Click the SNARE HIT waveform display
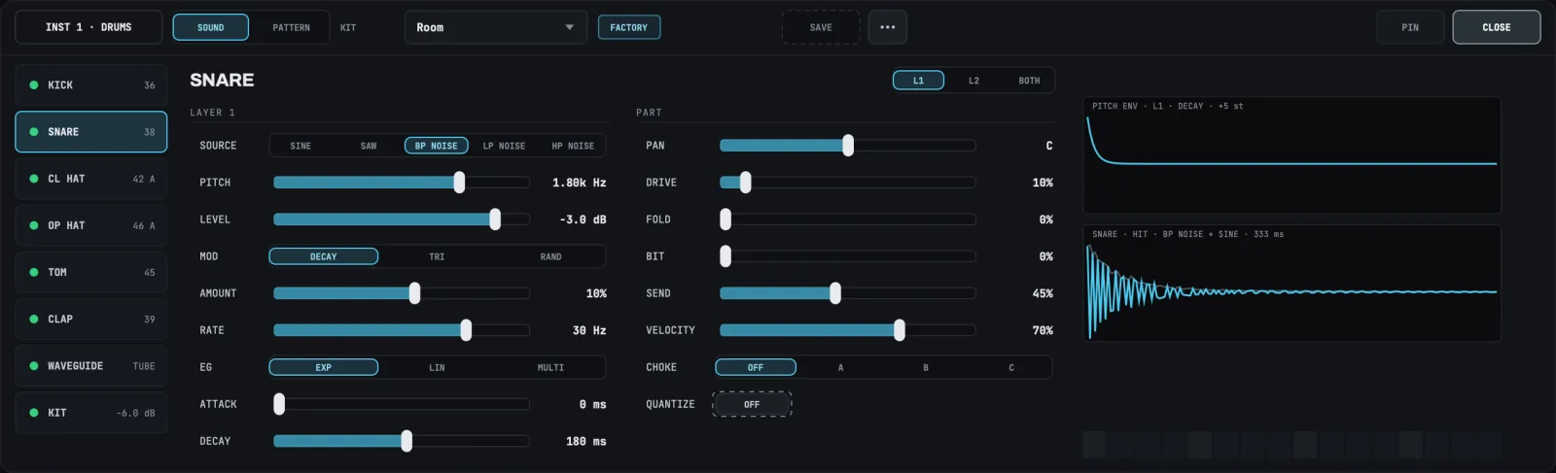The height and width of the screenshot is (473, 1556). [x=1291, y=284]
